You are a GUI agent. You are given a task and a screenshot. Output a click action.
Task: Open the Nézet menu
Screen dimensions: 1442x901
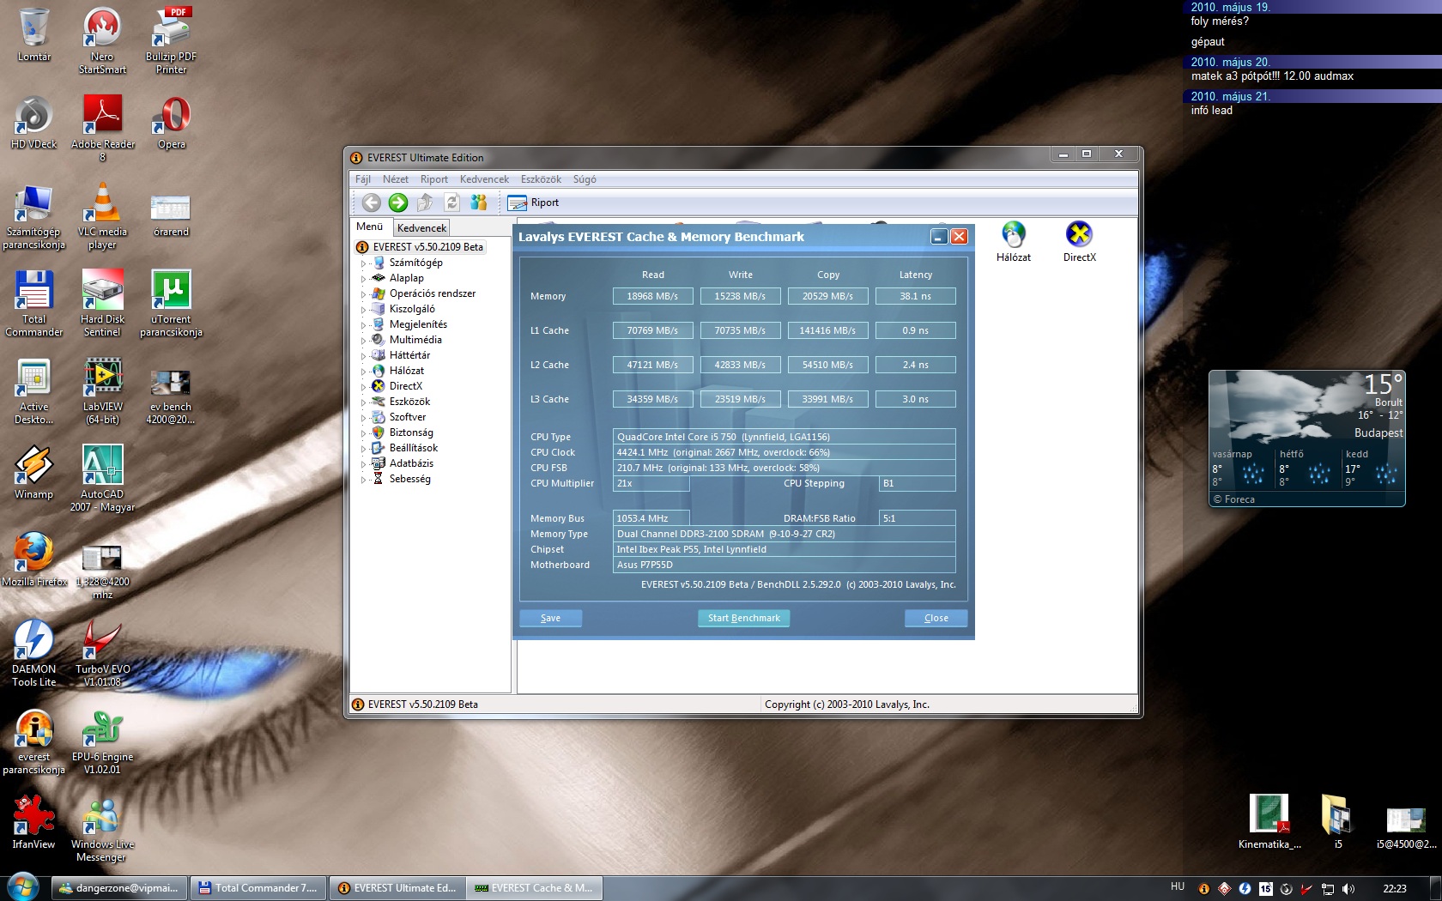pos(396,179)
